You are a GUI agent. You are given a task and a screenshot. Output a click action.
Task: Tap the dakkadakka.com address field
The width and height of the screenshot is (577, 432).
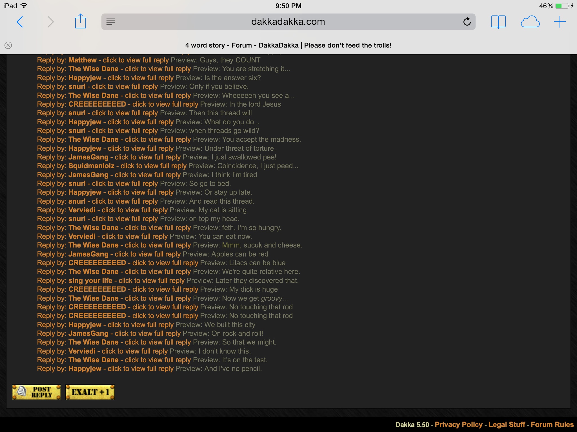288,22
